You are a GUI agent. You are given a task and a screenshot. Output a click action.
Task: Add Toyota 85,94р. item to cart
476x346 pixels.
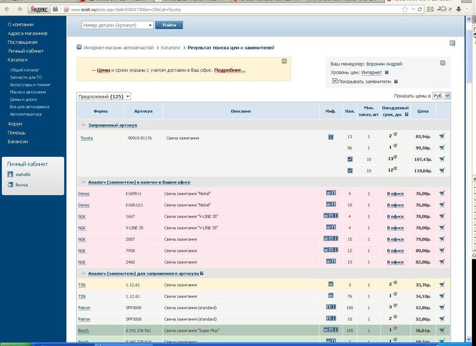(x=441, y=137)
